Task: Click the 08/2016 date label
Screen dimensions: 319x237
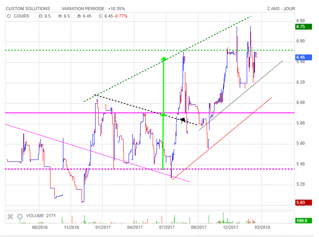Action: (x=40, y=227)
